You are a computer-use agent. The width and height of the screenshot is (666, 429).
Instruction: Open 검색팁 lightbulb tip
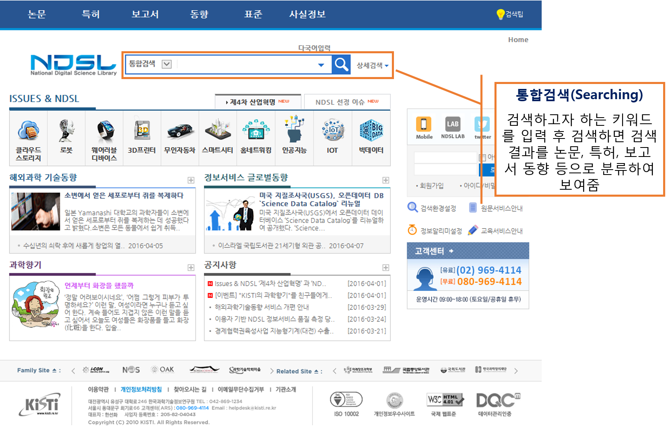pyautogui.click(x=509, y=14)
